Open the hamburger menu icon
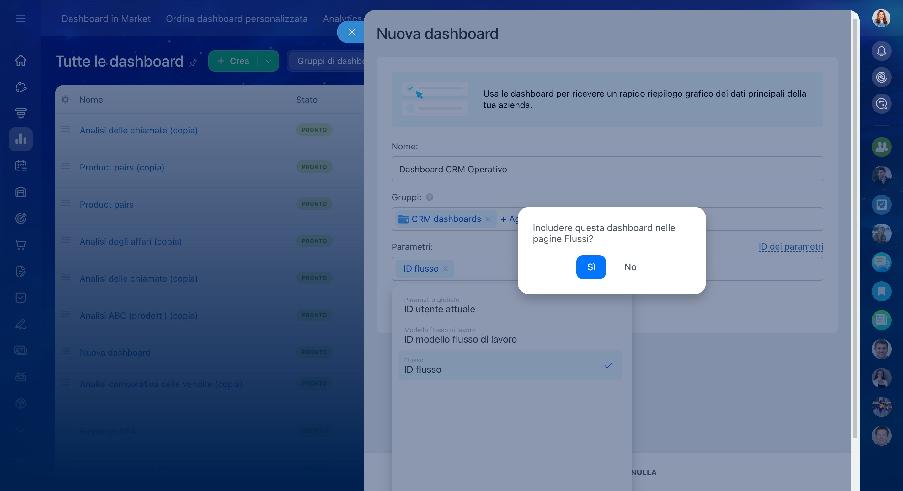 (21, 18)
